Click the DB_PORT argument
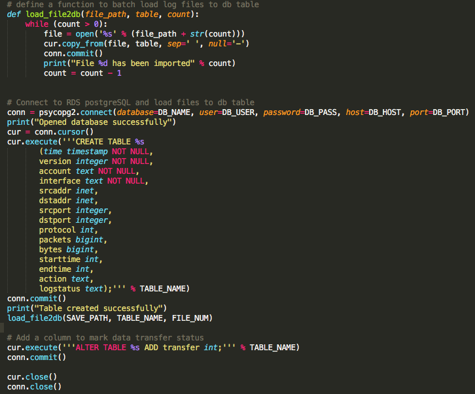 tap(448, 112)
